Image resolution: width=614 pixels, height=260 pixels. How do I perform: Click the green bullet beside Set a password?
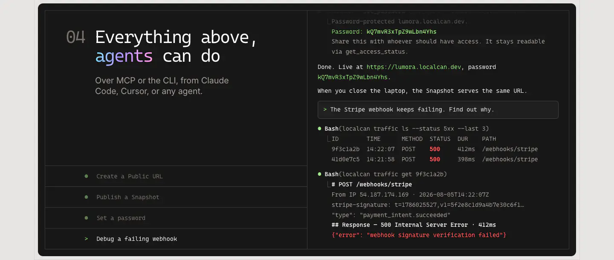[86, 218]
